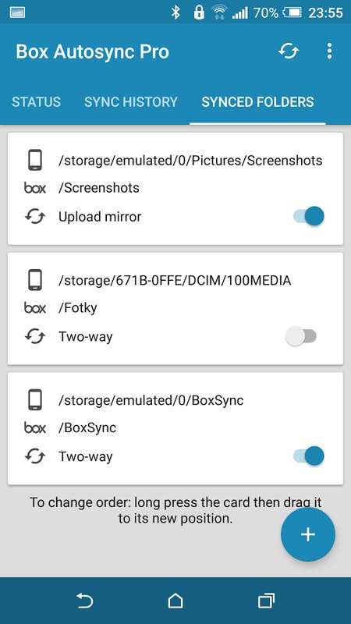Tap Android back navigation button
The width and height of the screenshot is (351, 624).
[84, 601]
